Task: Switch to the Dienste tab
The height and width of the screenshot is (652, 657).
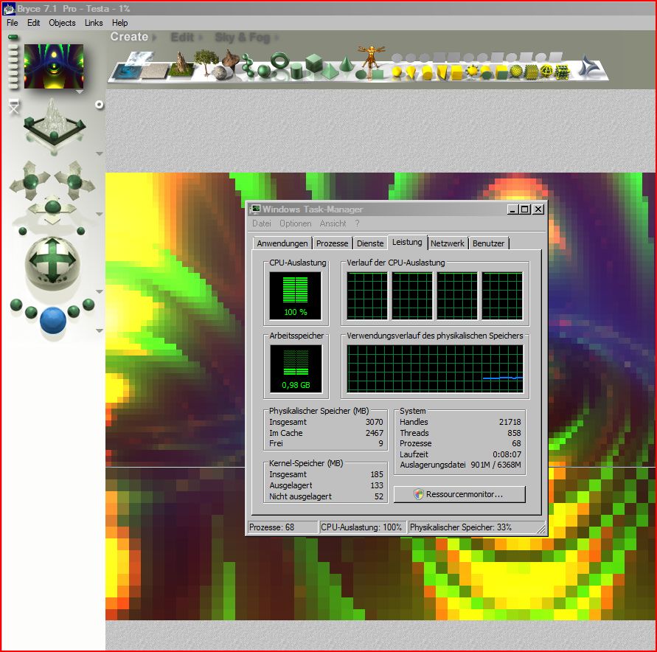Action: 370,243
